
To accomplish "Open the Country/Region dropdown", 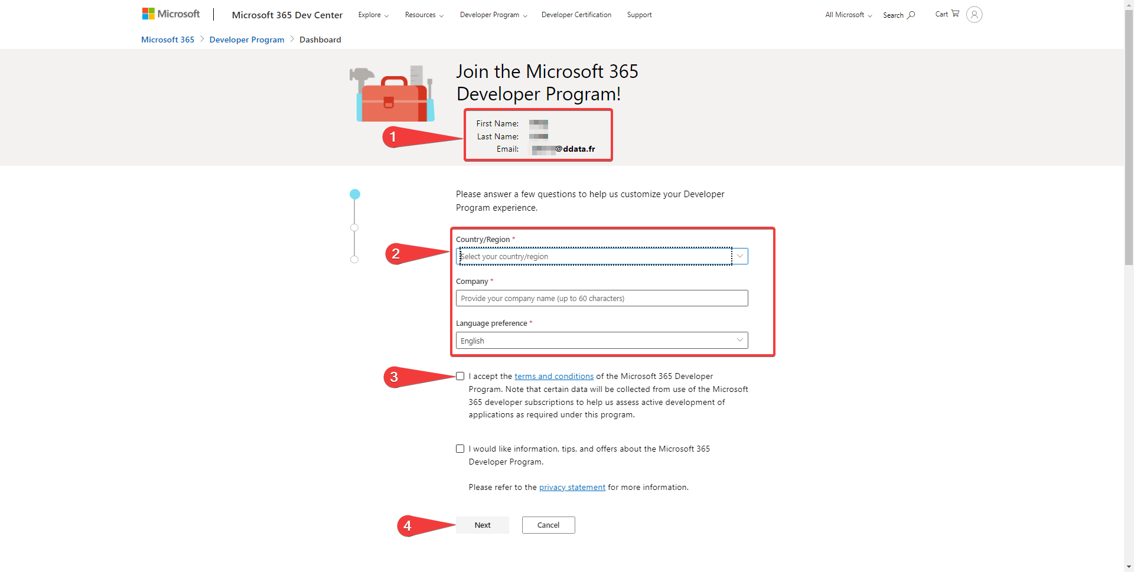I will [602, 256].
